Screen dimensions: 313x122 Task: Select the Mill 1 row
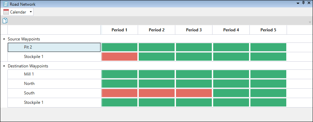pyautogui.click(x=54, y=74)
